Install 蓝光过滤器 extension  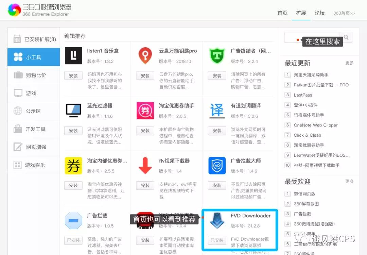73,131
